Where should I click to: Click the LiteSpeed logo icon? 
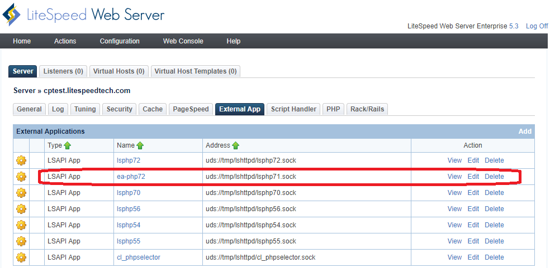(12, 15)
